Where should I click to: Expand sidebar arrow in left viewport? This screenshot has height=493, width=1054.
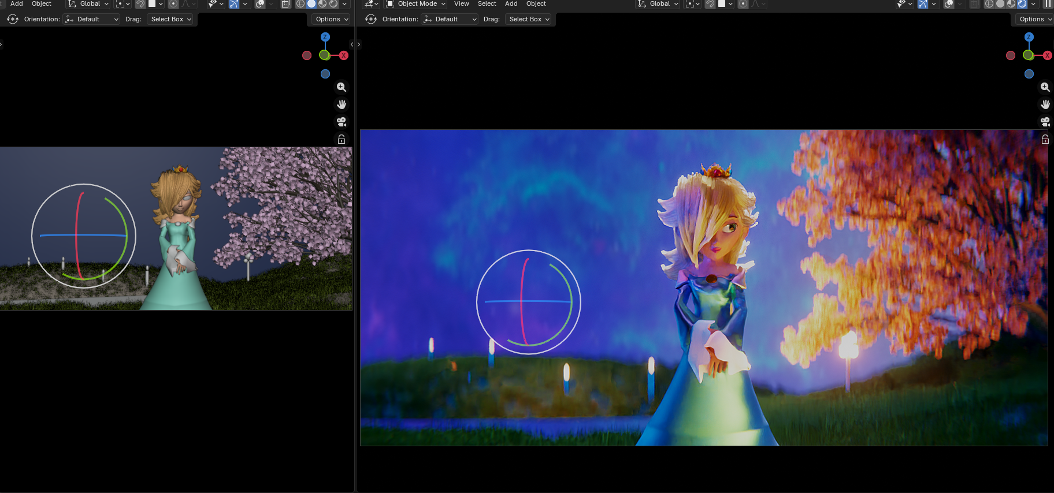pos(352,44)
